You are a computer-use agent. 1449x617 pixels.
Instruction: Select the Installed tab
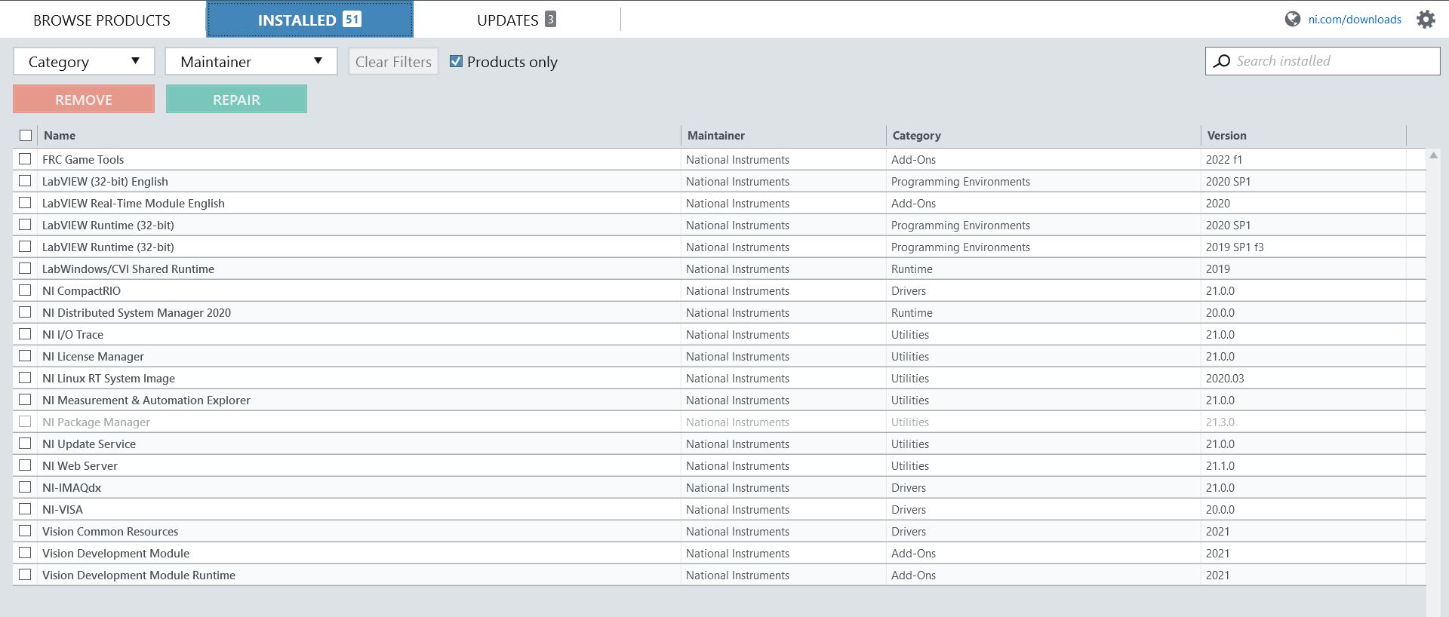coord(309,20)
